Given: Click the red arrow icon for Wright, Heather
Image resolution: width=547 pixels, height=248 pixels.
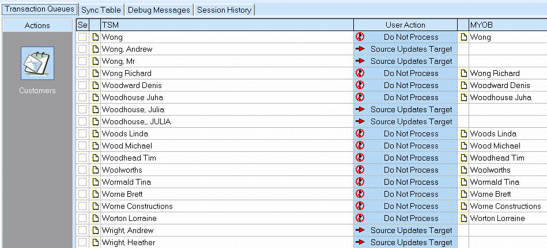Looking at the screenshot, I should pyautogui.click(x=361, y=243).
